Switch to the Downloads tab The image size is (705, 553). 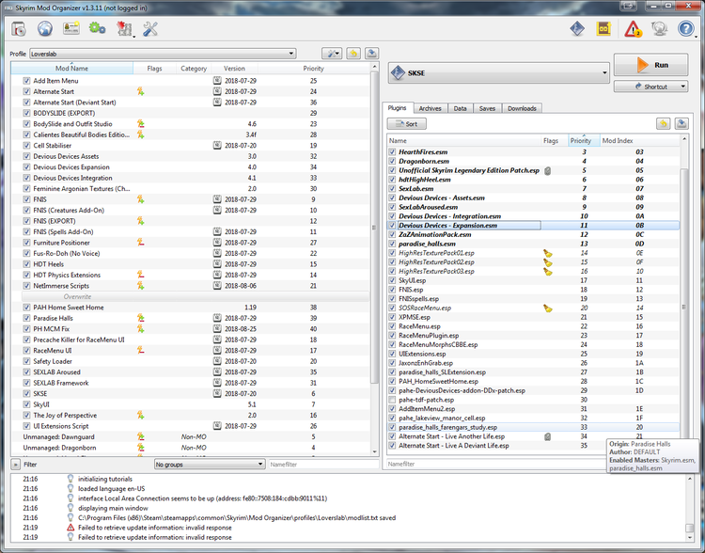tap(522, 108)
